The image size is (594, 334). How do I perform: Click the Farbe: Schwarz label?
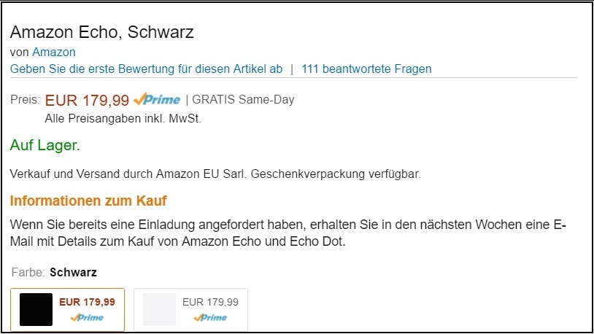(x=55, y=273)
